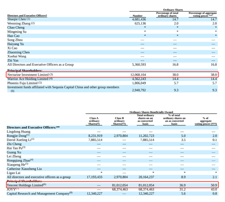Click the Class B ordinary Shares column header

pyautogui.click(x=119, y=121)
